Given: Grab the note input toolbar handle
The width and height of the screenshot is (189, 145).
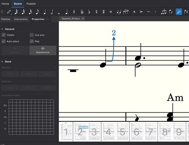Looking at the screenshot, I should (2, 12).
